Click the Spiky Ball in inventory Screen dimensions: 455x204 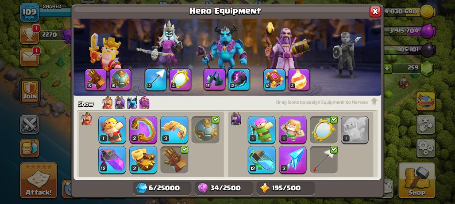[205, 130]
